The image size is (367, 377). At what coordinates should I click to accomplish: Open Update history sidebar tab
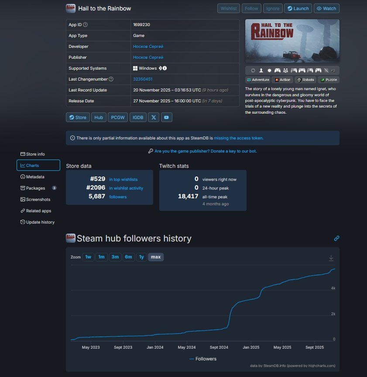pos(38,222)
